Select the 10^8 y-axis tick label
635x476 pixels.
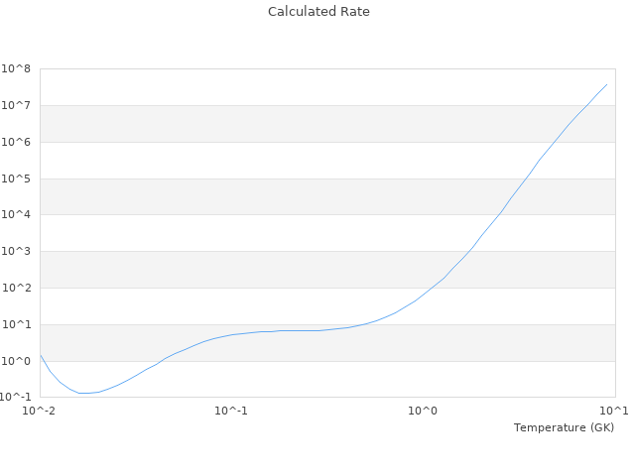17,68
